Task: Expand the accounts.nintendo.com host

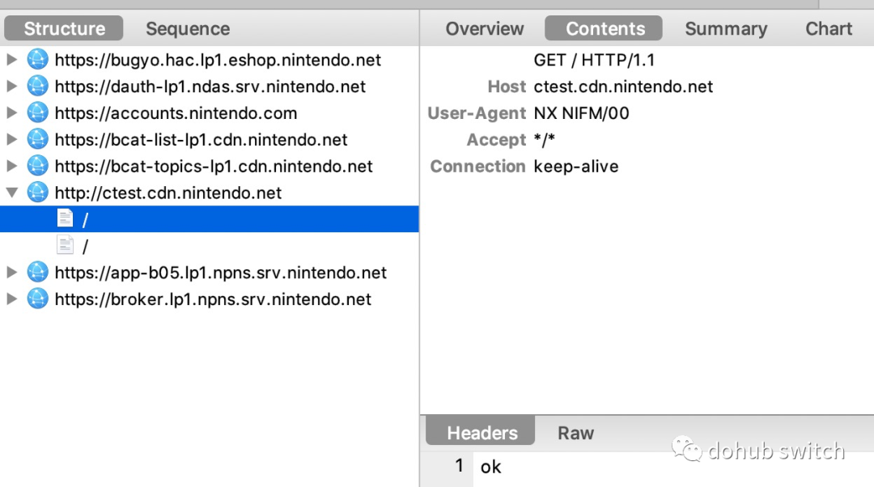Action: (11, 112)
